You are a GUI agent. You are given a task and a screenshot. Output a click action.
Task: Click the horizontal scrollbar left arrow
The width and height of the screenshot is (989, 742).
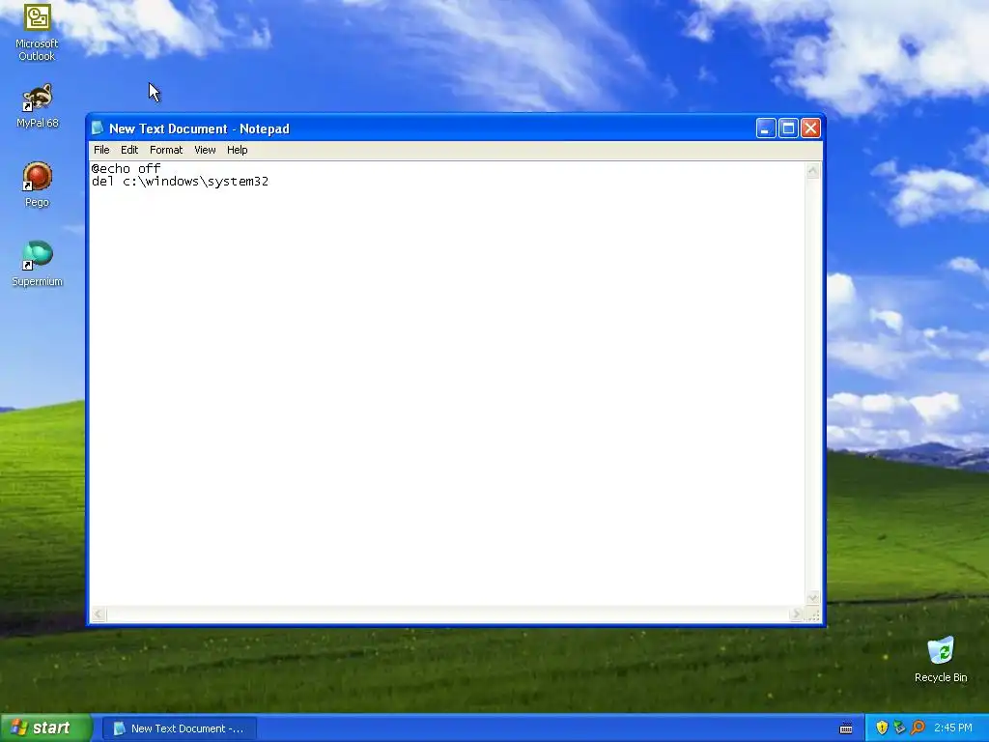pyautogui.click(x=99, y=614)
